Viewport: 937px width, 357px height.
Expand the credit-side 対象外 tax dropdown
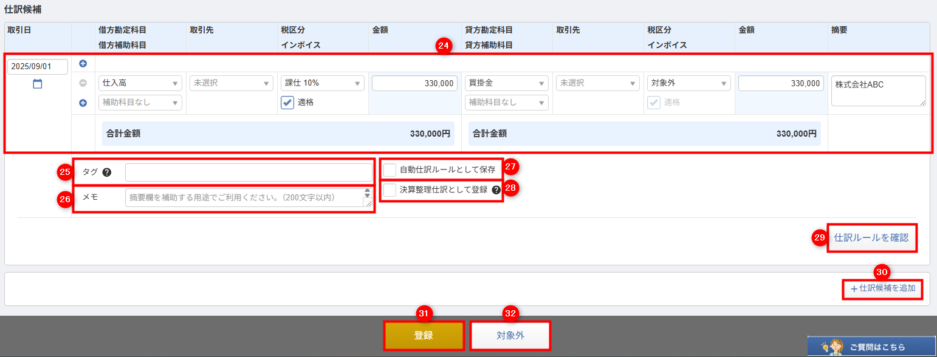pyautogui.click(x=688, y=83)
